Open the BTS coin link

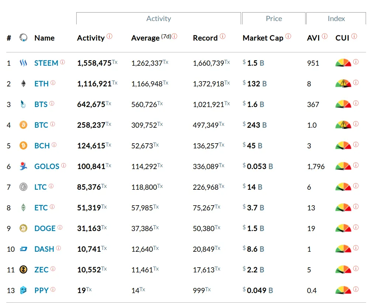[x=41, y=104]
